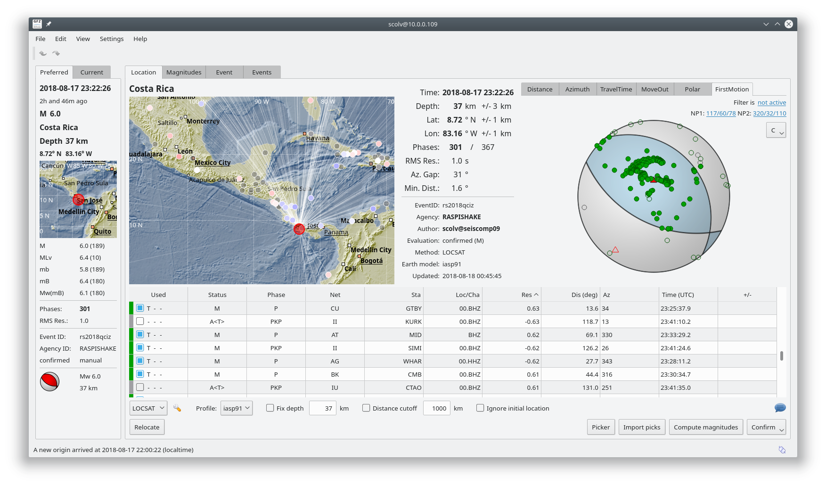Sort the table by Time (UTC) column
Viewport: 826px width, 486px height.
click(x=688, y=295)
